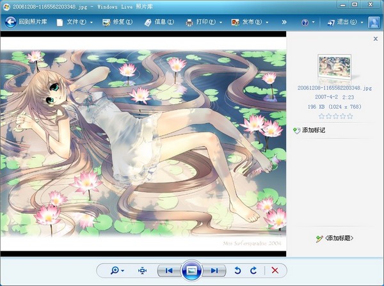Expand the 打印 (Print) dropdown
Screen dimensions: 384x286
click(204, 22)
